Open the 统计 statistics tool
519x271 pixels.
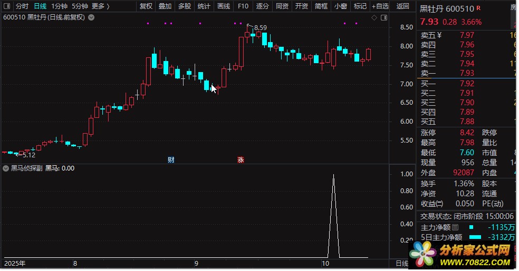tap(204, 6)
